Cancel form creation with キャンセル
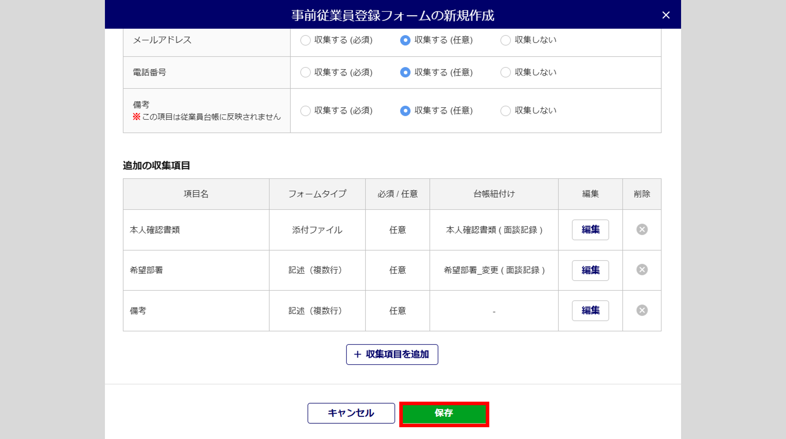This screenshot has height=439, width=786. point(351,413)
